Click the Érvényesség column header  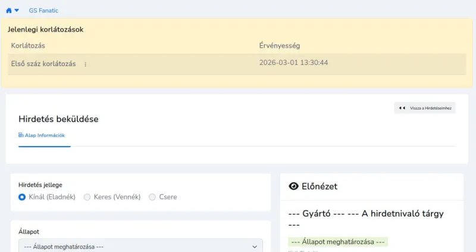tap(279, 45)
